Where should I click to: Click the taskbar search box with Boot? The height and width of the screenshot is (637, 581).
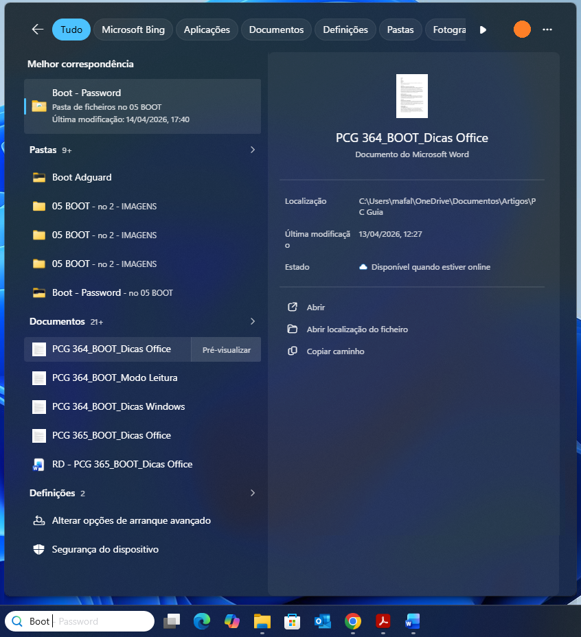[80, 621]
